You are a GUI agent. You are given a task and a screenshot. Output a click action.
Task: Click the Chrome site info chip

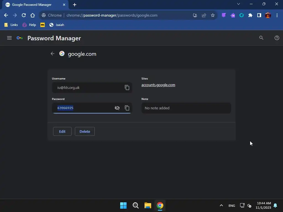click(52, 15)
